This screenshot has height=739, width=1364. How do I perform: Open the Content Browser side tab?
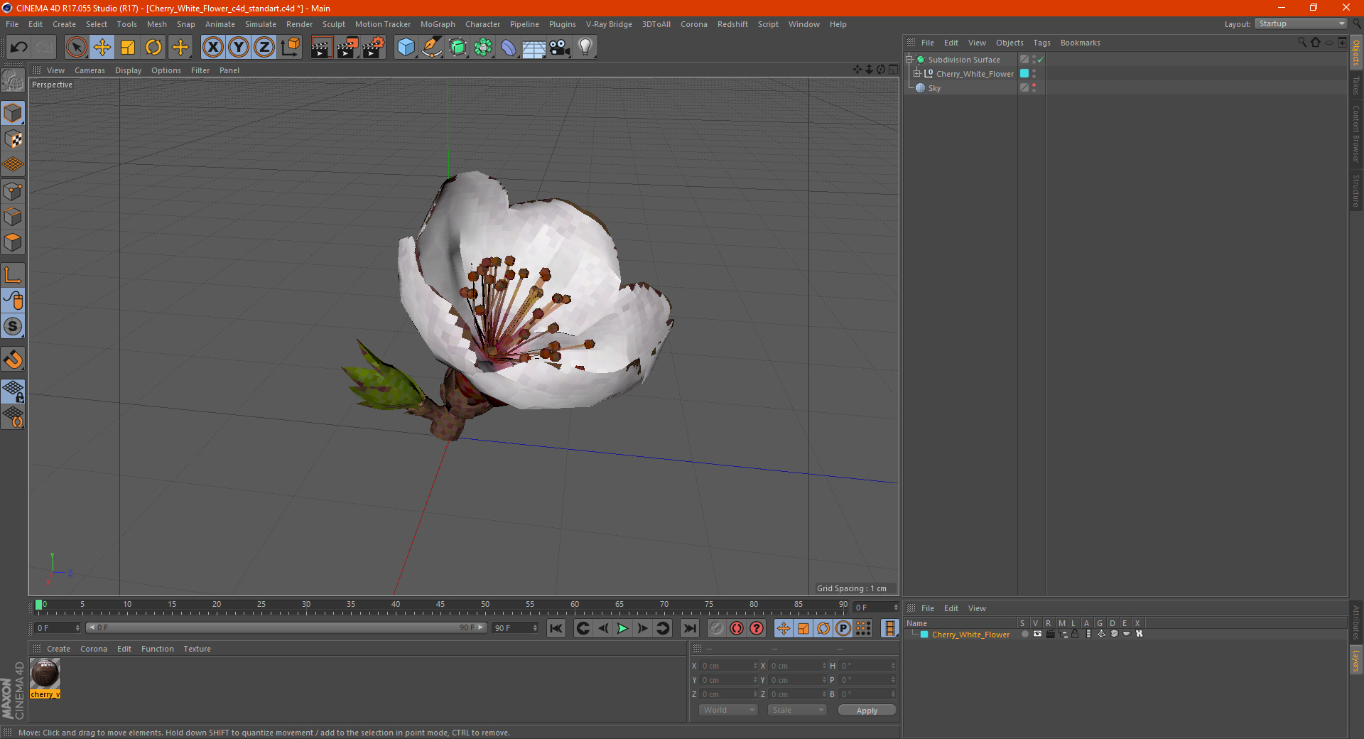tap(1355, 133)
